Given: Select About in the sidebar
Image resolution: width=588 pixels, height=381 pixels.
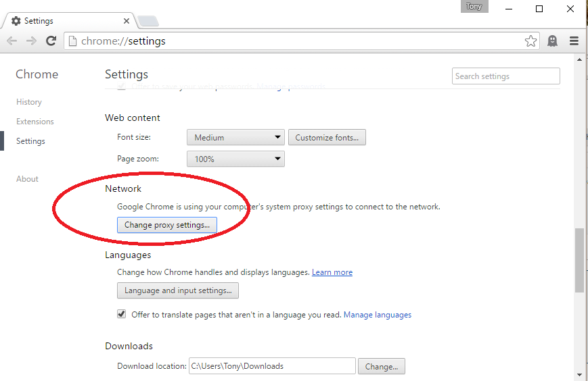Looking at the screenshot, I should point(28,179).
